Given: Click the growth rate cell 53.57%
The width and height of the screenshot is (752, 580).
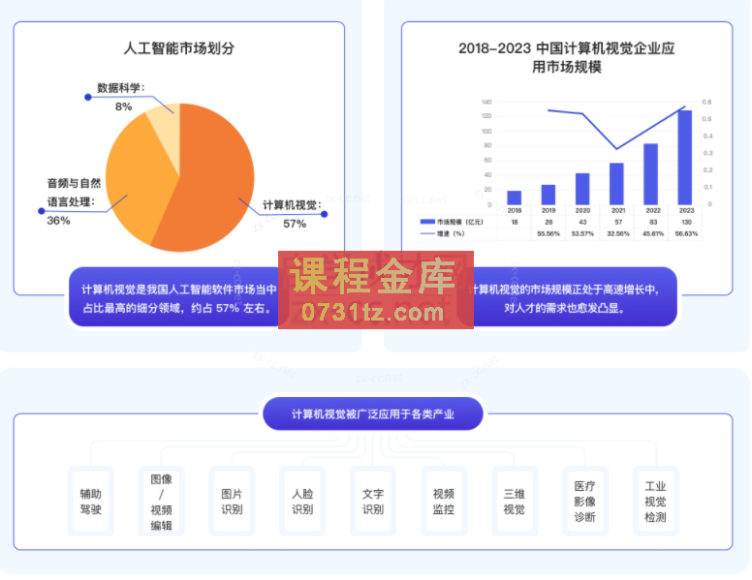Looking at the screenshot, I should [582, 234].
